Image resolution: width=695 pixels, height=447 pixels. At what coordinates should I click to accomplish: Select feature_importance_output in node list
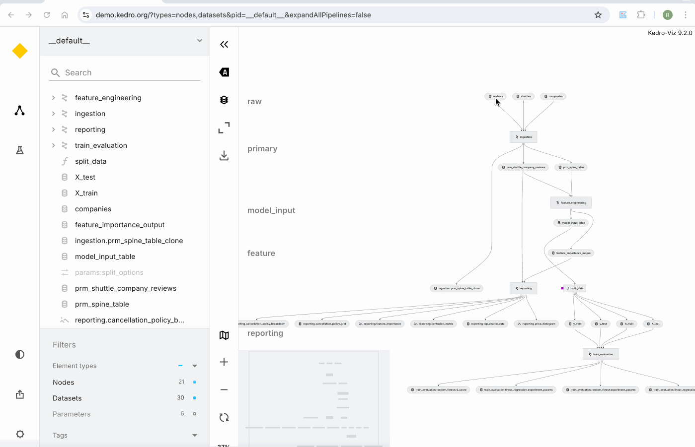coord(120,225)
